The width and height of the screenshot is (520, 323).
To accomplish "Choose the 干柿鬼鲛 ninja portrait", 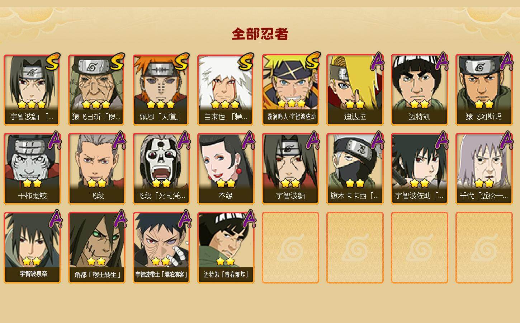I will click(x=32, y=169).
